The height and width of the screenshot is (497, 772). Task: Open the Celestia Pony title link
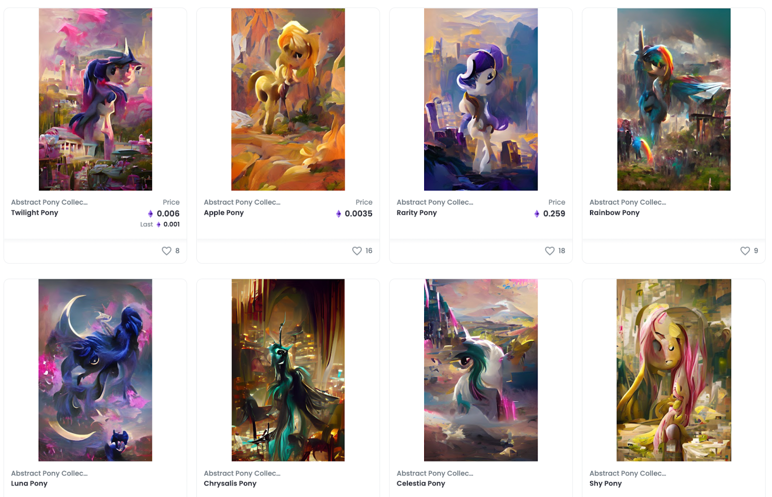pos(421,483)
